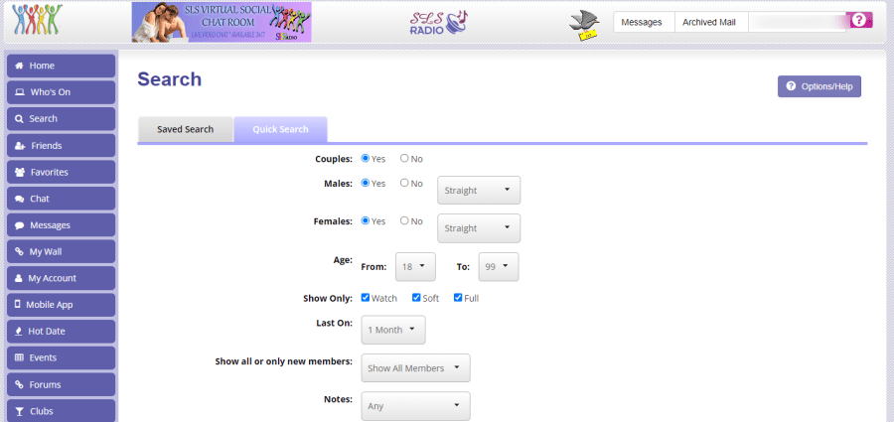Screen dimensions: 894x422
Task: Select No for Couples
Action: (404, 158)
